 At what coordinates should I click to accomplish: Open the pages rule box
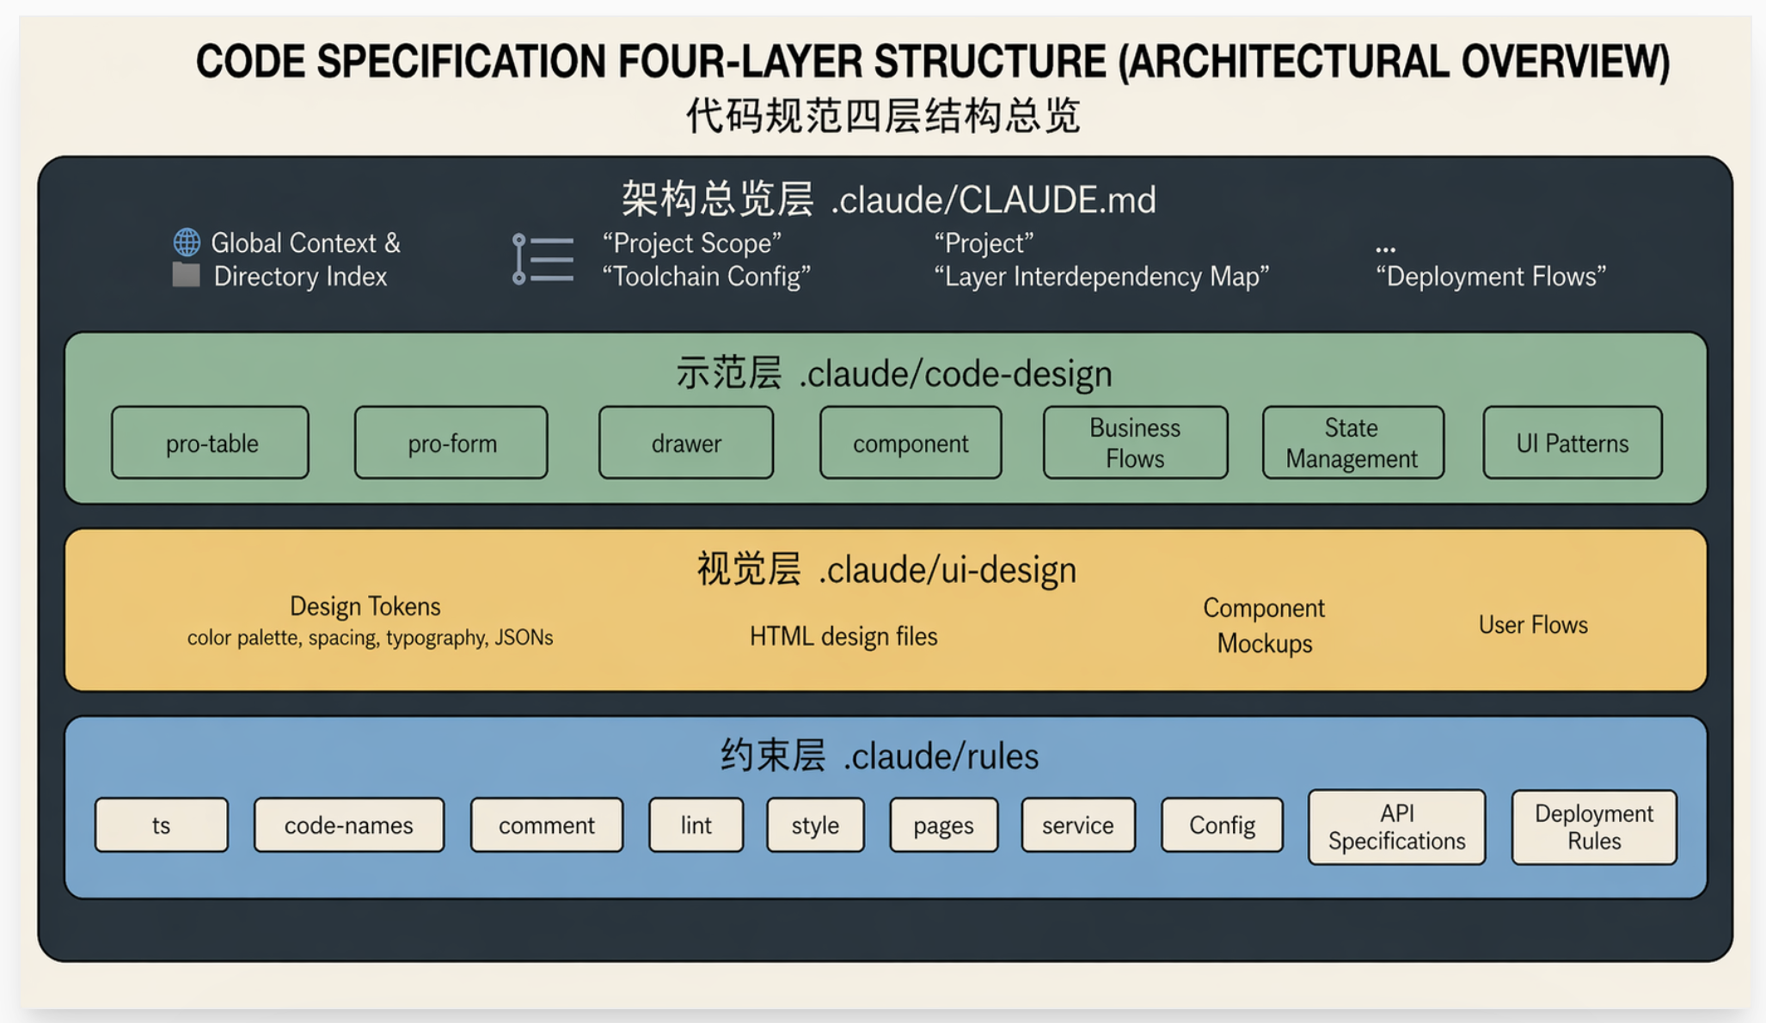[944, 825]
